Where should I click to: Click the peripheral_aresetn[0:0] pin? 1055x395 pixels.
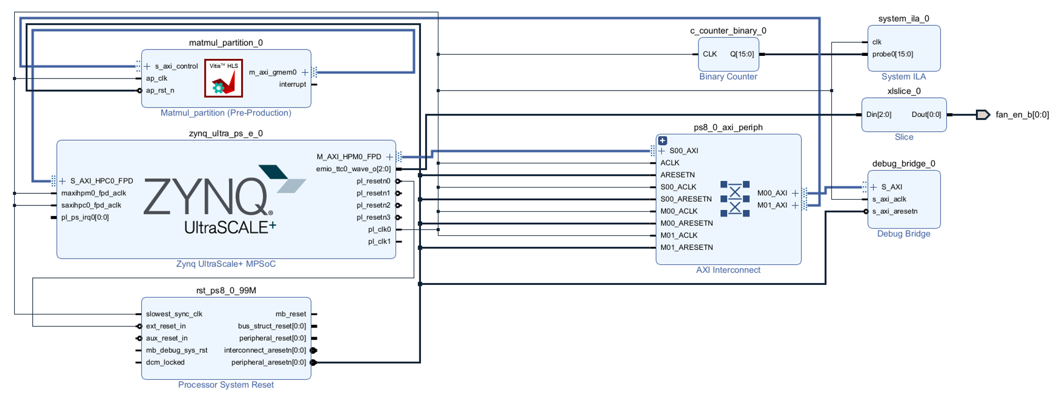[x=268, y=362]
